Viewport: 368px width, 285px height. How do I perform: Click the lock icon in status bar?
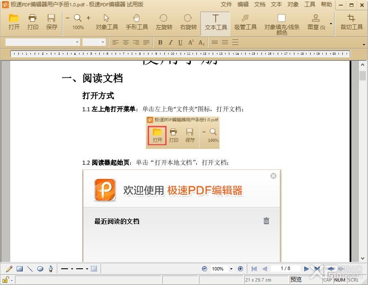coord(6,280)
